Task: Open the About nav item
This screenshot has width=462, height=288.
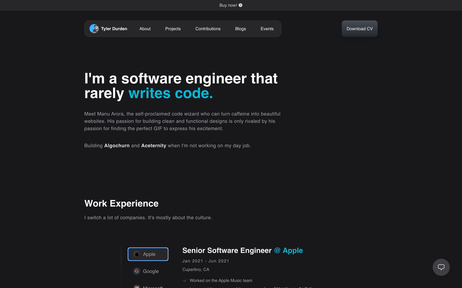Action: [145, 29]
